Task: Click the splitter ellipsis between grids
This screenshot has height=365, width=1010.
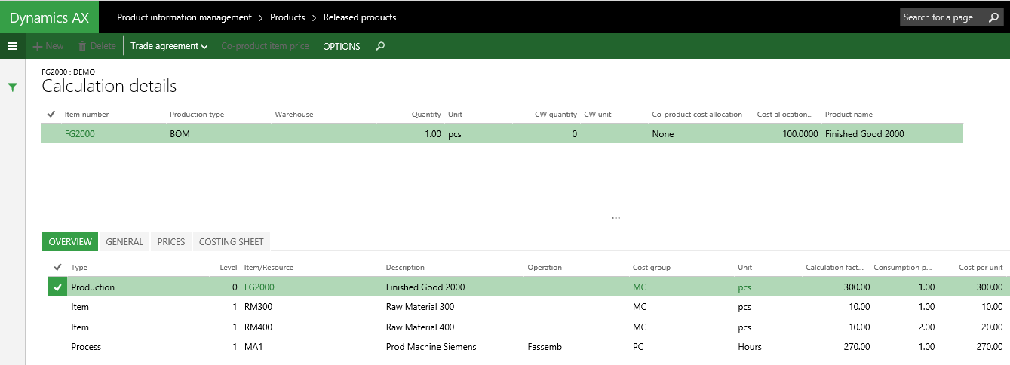Action: [x=616, y=218]
